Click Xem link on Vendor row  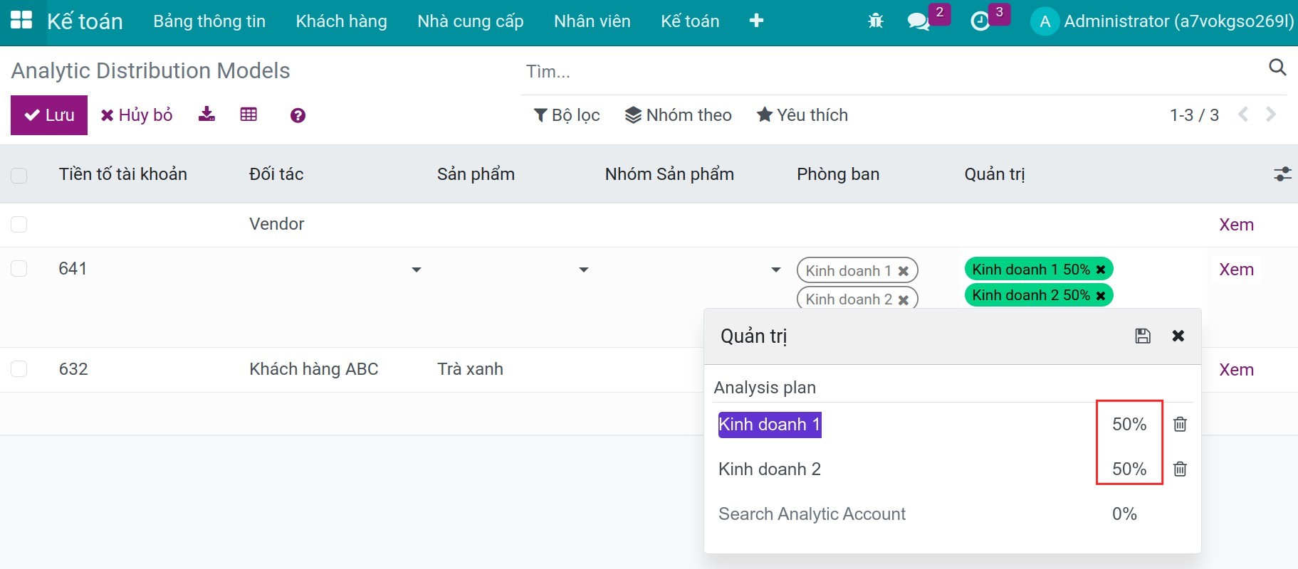1236,225
